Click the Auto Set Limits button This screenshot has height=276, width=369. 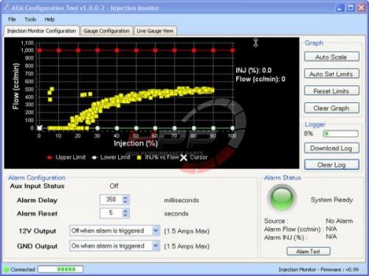click(331, 74)
